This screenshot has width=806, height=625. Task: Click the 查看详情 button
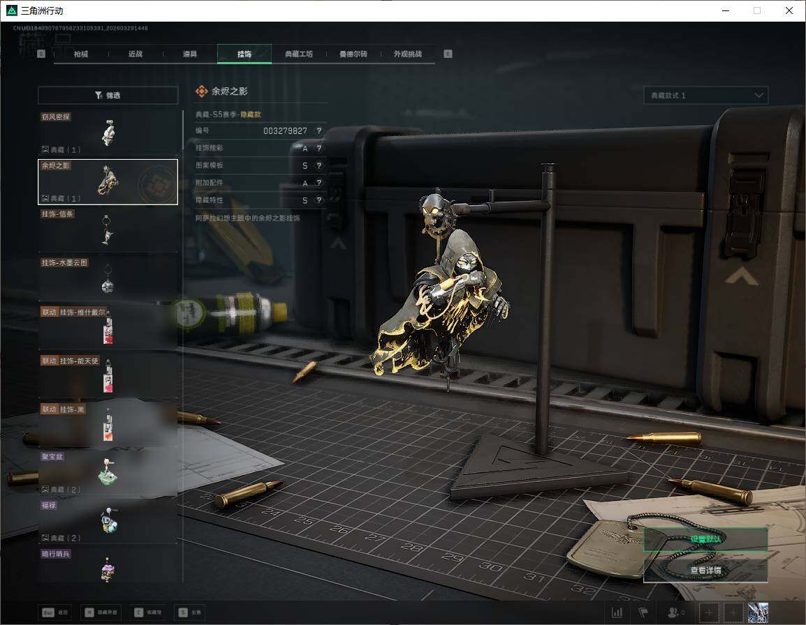705,570
